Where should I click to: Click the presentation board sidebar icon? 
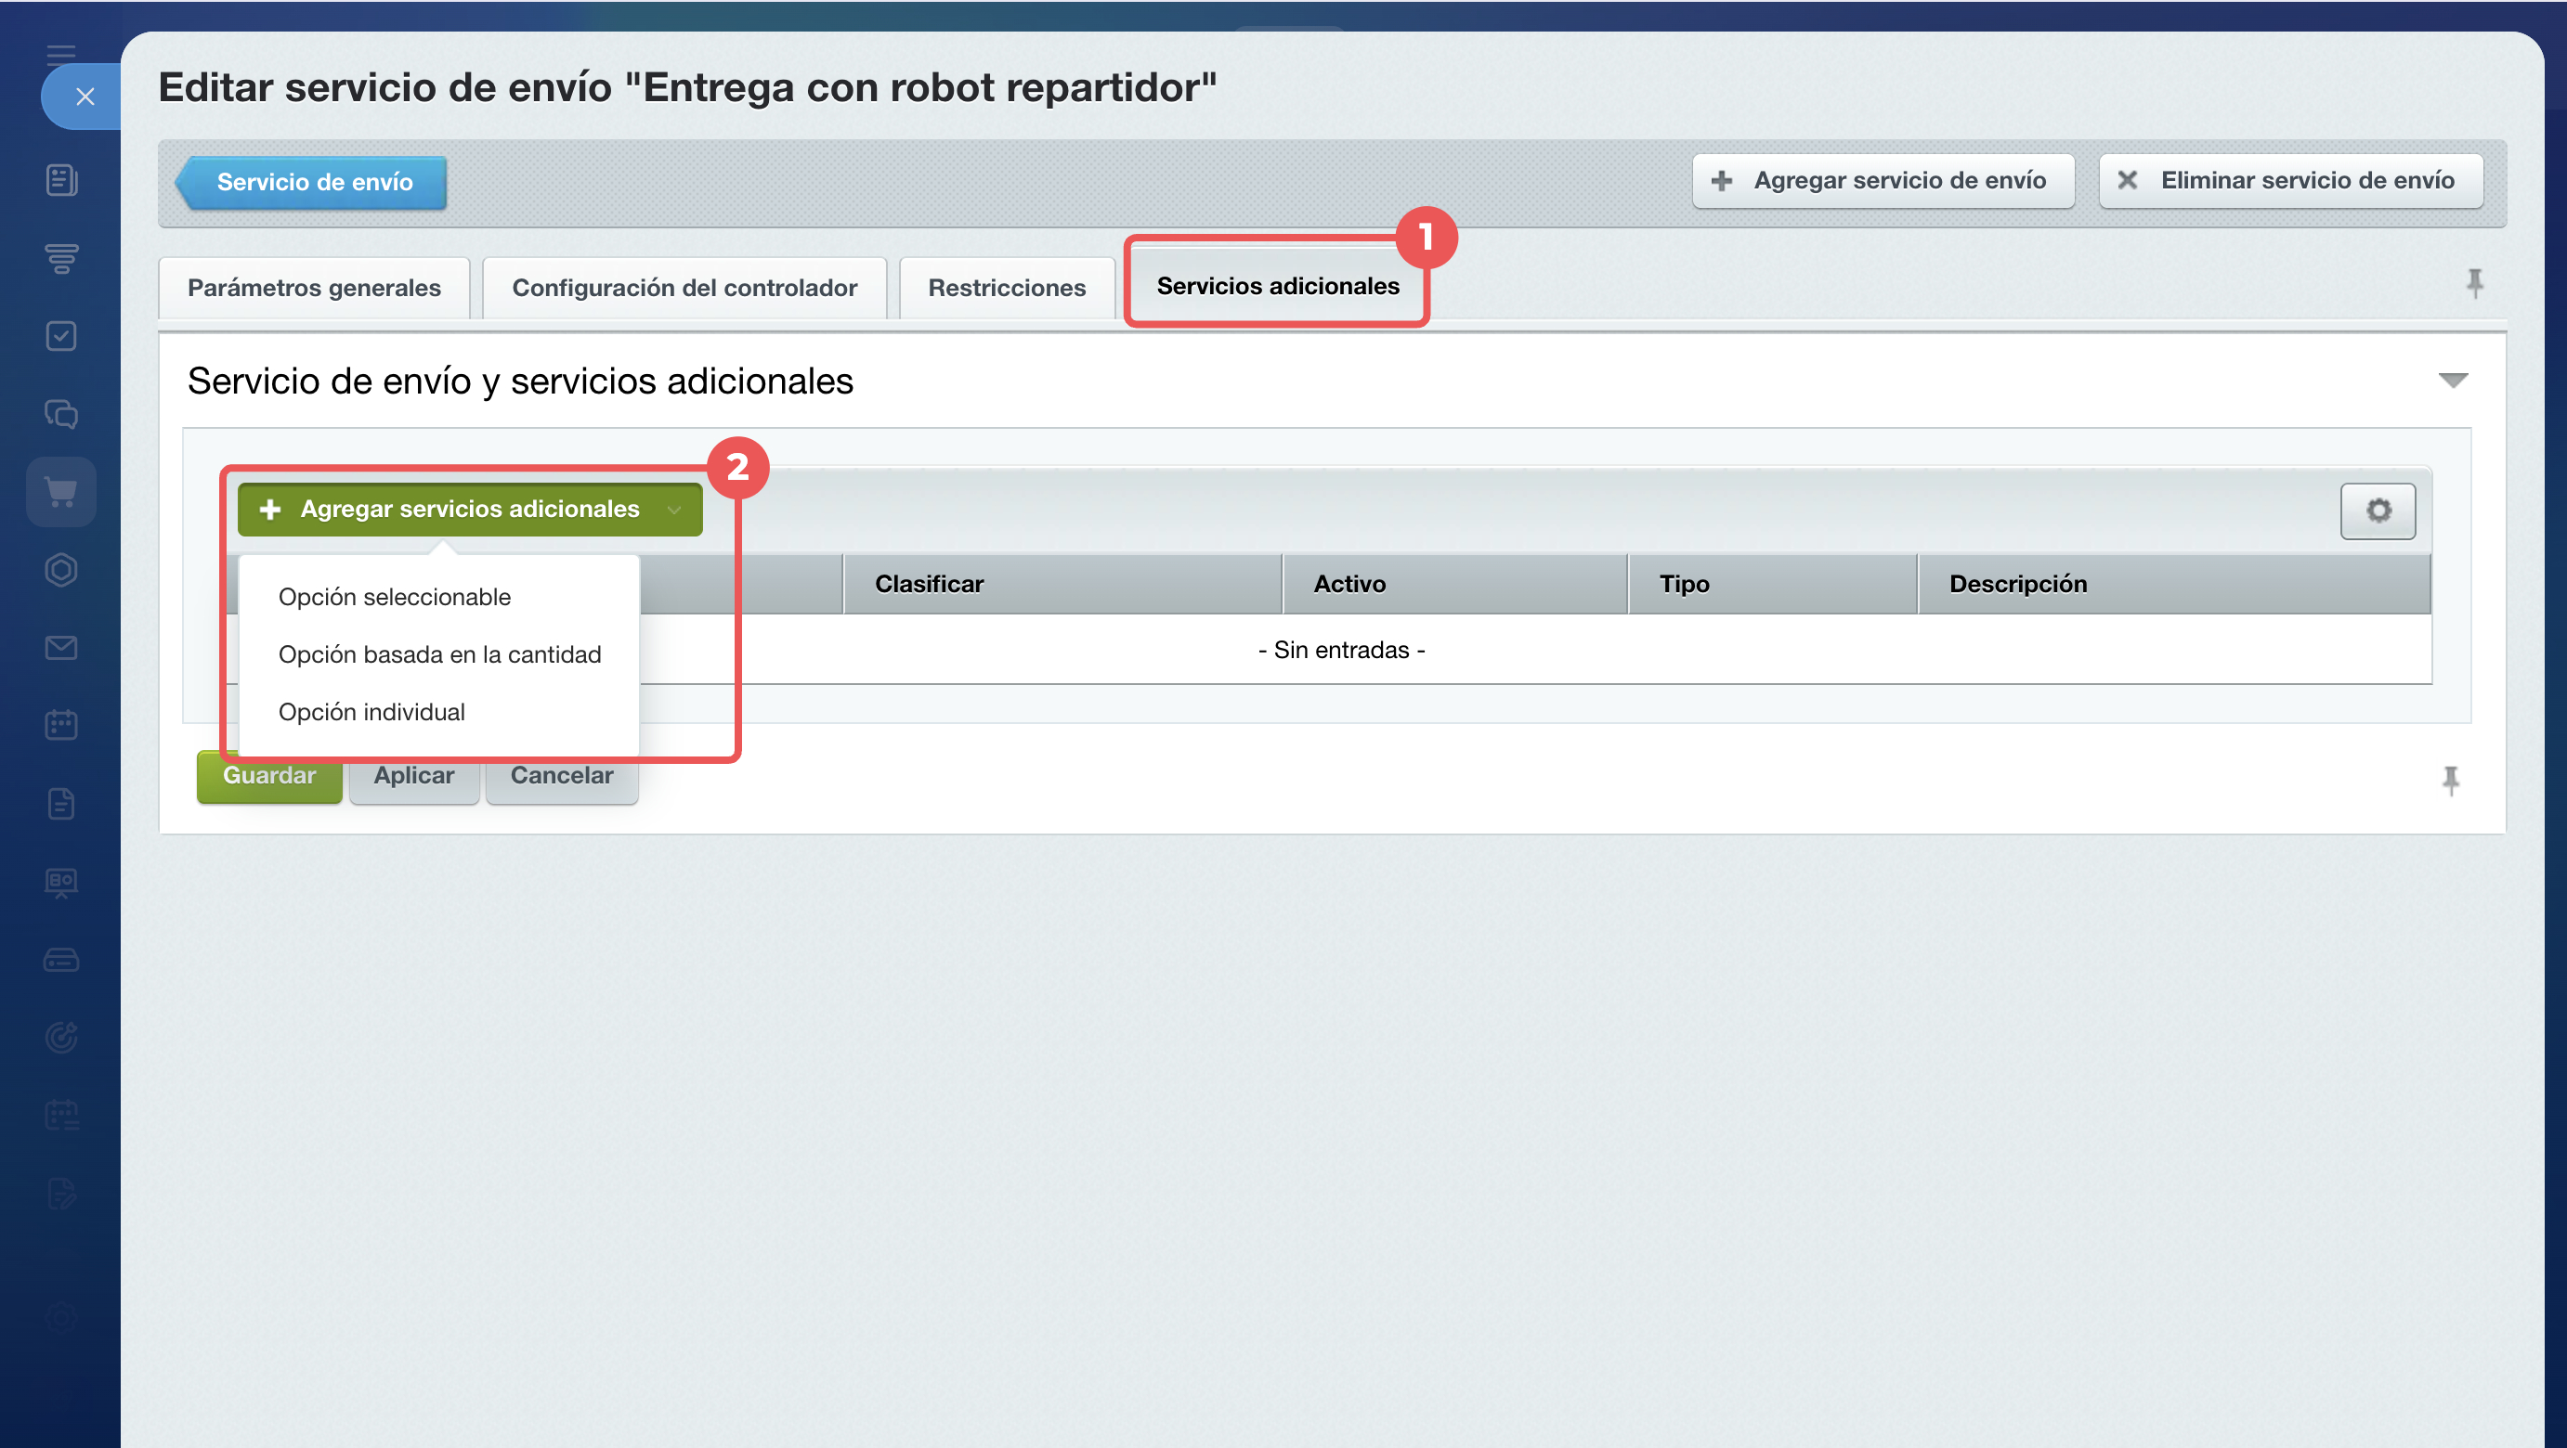click(x=62, y=883)
